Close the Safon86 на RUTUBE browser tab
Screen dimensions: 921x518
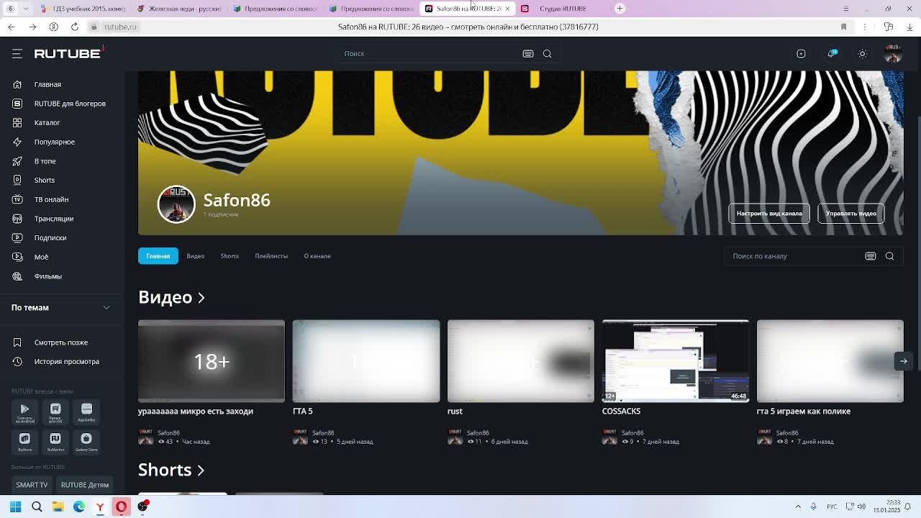coord(507,9)
